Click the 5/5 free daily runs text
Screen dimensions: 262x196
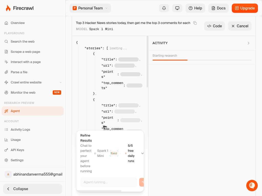[x=131, y=153]
